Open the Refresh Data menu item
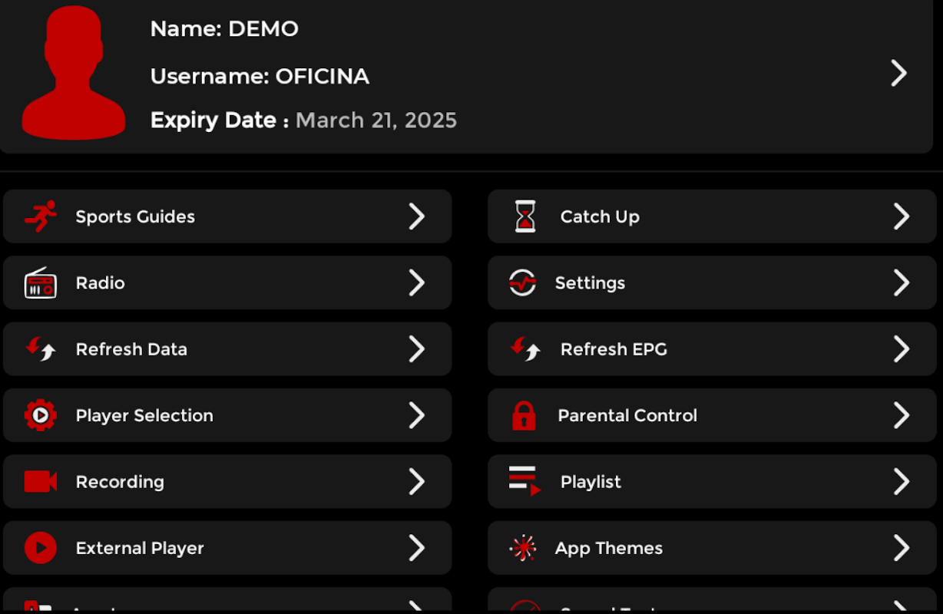Viewport: 943px width, 614px height. 131,349
